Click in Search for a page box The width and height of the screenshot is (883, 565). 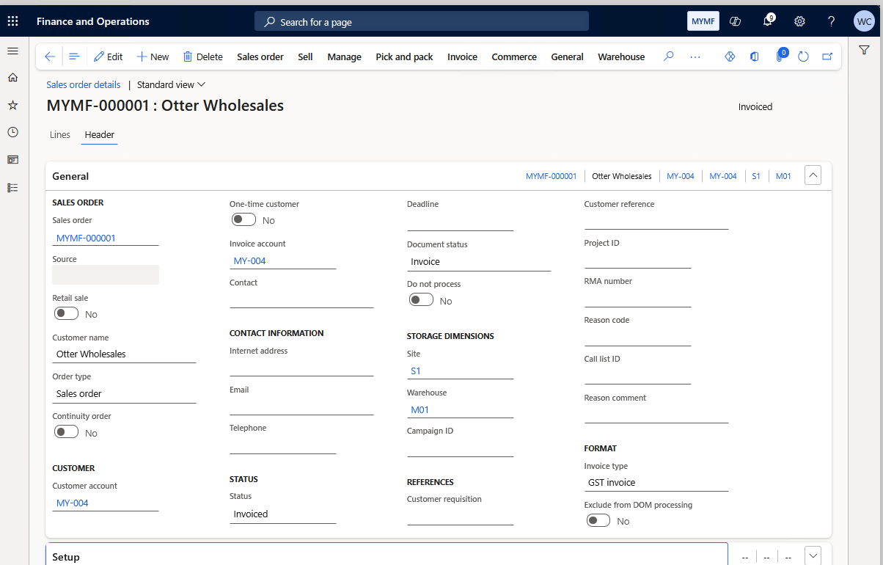[x=422, y=21]
